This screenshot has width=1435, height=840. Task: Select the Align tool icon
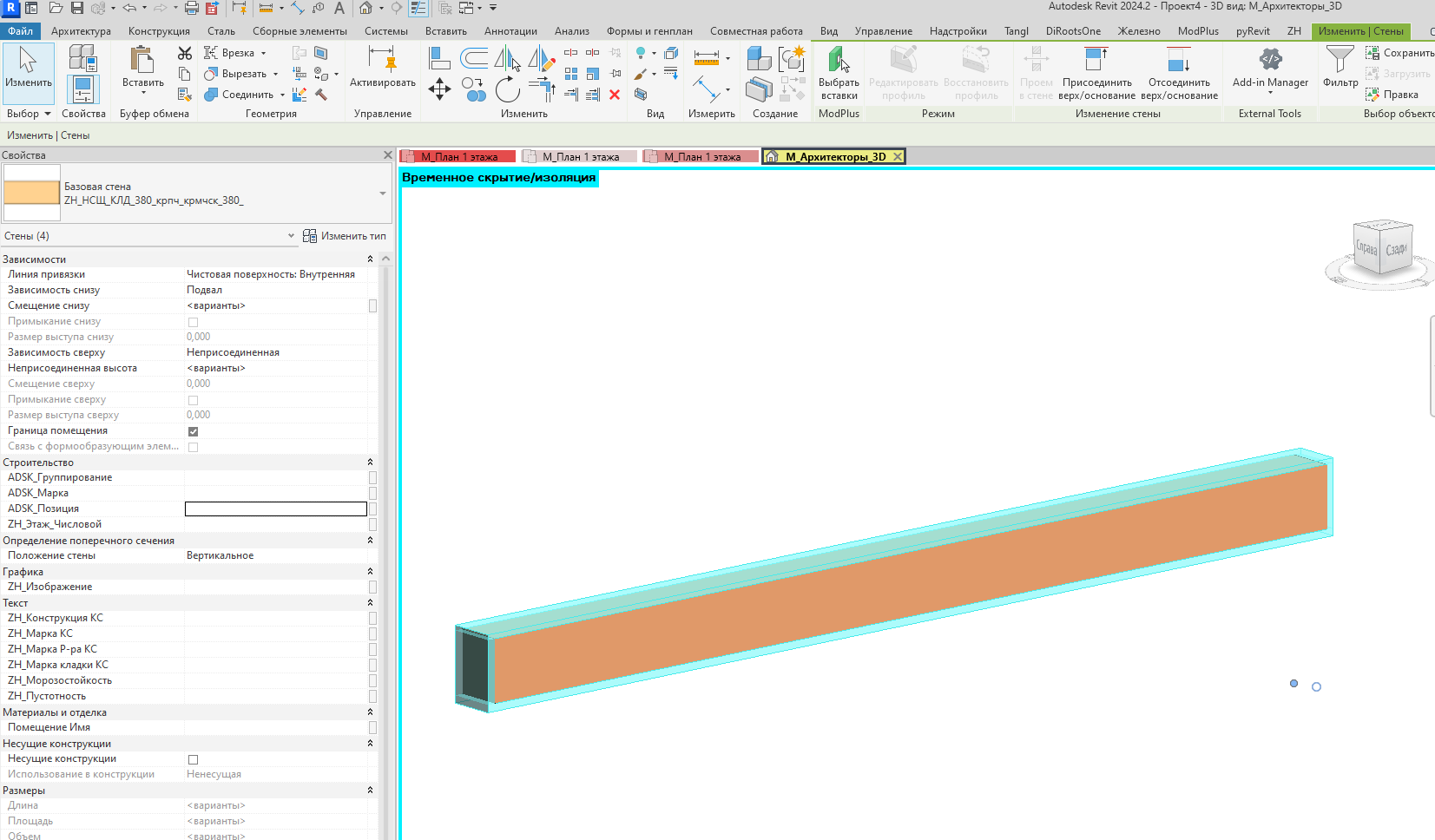(440, 58)
